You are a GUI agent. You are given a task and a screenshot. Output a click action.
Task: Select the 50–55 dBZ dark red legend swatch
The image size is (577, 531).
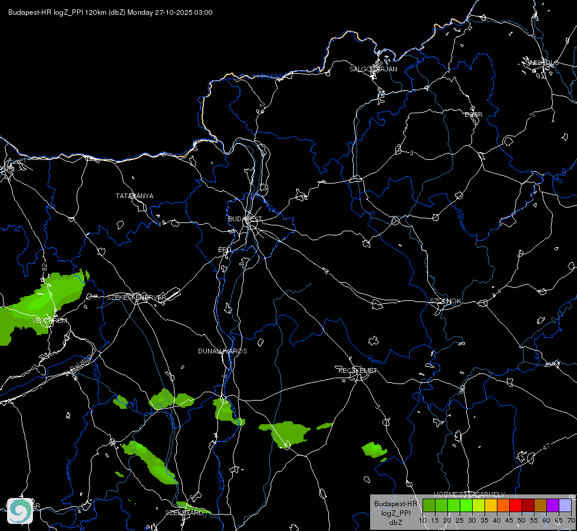[528, 505]
